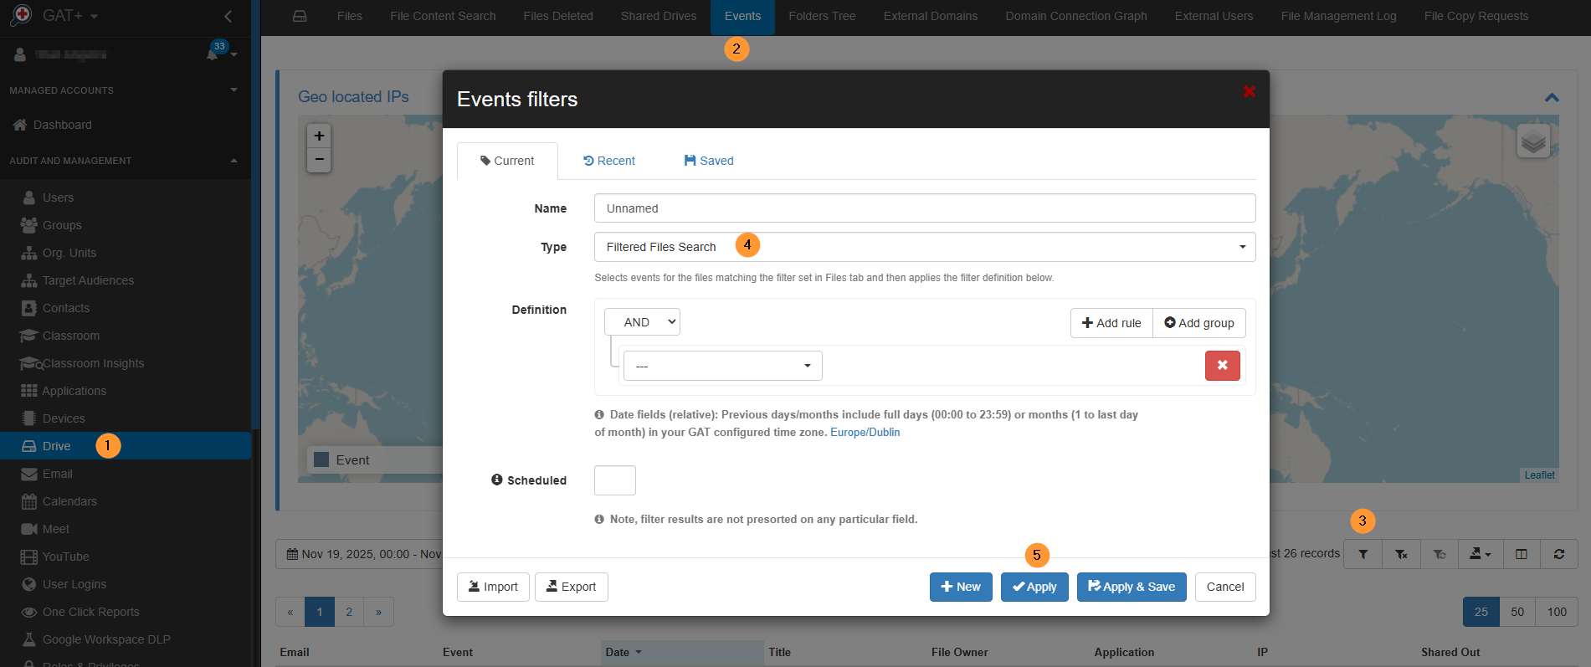Open the Type dropdown showing Filtered Files Search
The width and height of the screenshot is (1591, 667).
924,247
